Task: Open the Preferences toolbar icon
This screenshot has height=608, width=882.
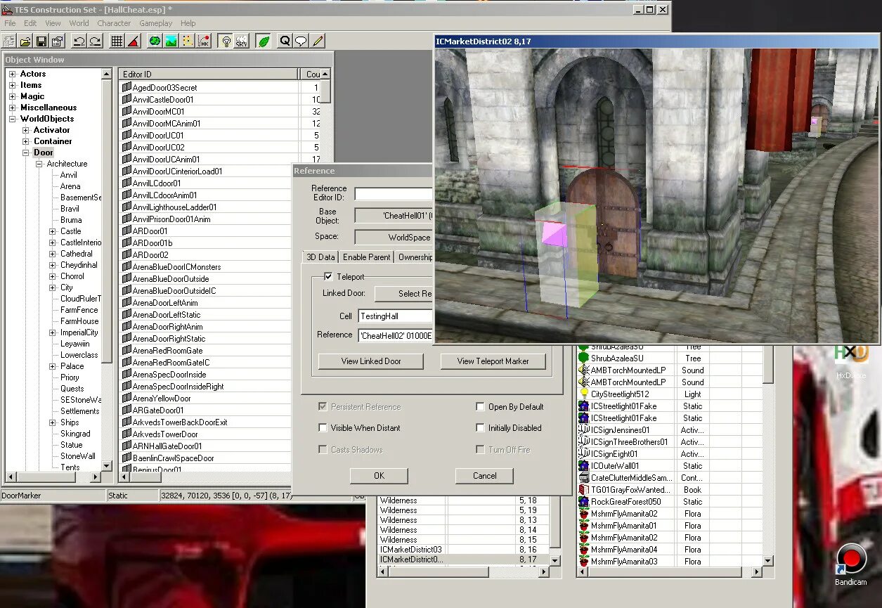Action: tap(58, 41)
